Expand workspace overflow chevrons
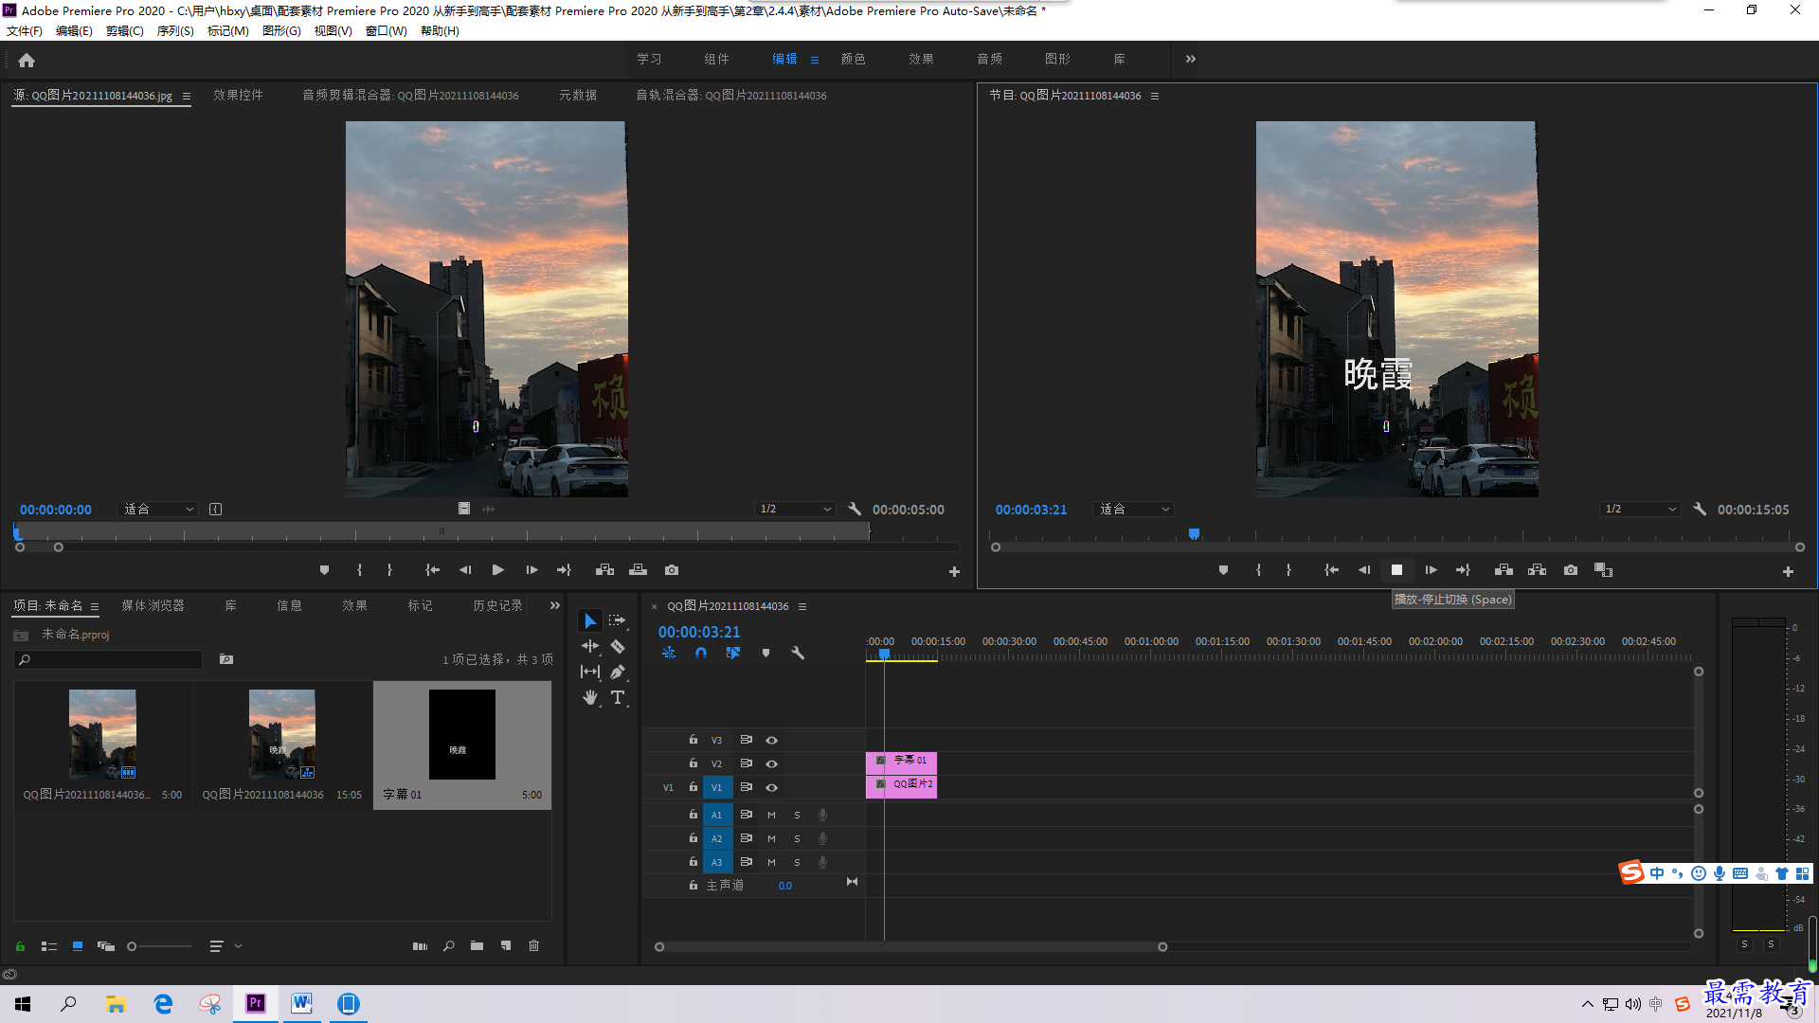1819x1023 pixels. click(1190, 59)
